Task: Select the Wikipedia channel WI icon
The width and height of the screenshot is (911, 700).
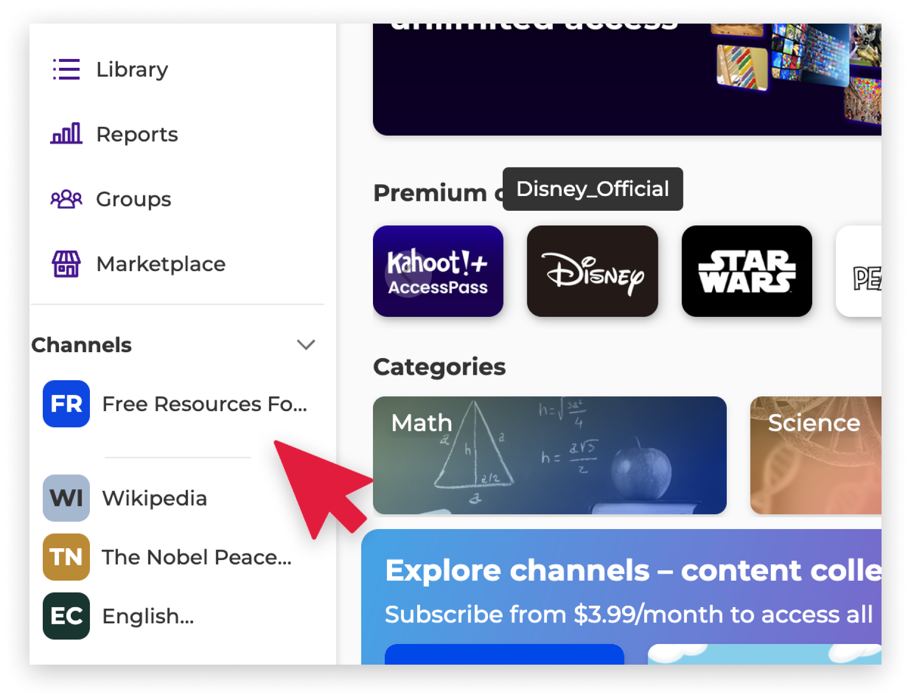Action: 66,498
